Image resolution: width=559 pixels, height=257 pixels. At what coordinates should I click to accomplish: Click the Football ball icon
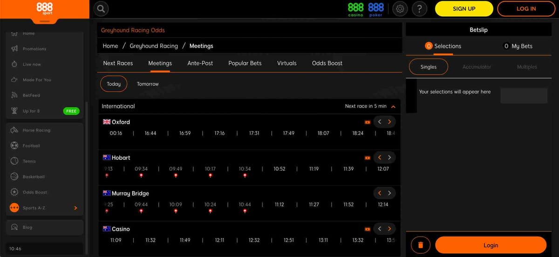(x=14, y=145)
